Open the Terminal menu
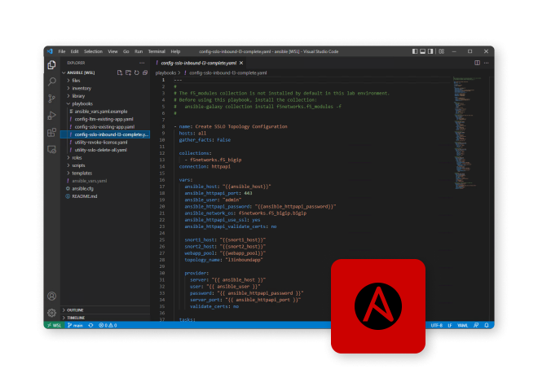The height and width of the screenshot is (391, 538). click(157, 51)
